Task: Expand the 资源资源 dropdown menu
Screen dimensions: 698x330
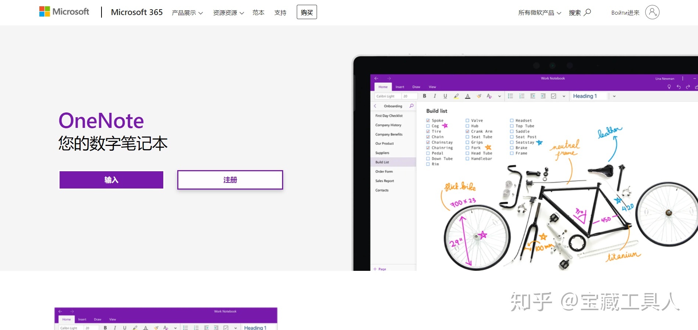Action: (228, 13)
